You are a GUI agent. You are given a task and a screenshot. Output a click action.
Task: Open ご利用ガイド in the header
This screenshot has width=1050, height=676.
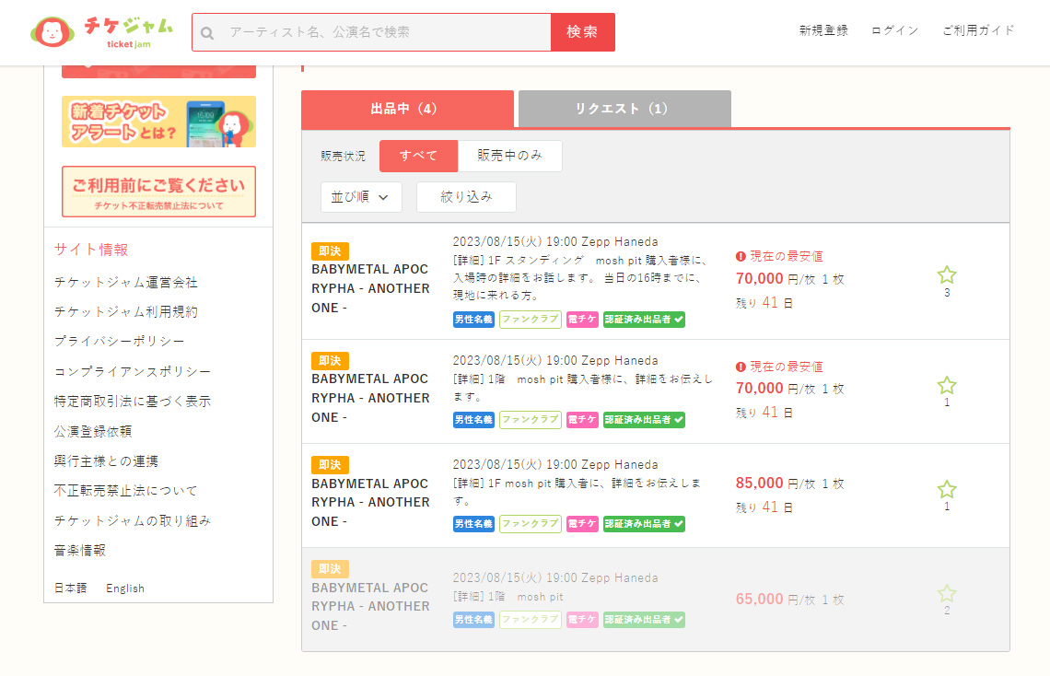pos(978,30)
